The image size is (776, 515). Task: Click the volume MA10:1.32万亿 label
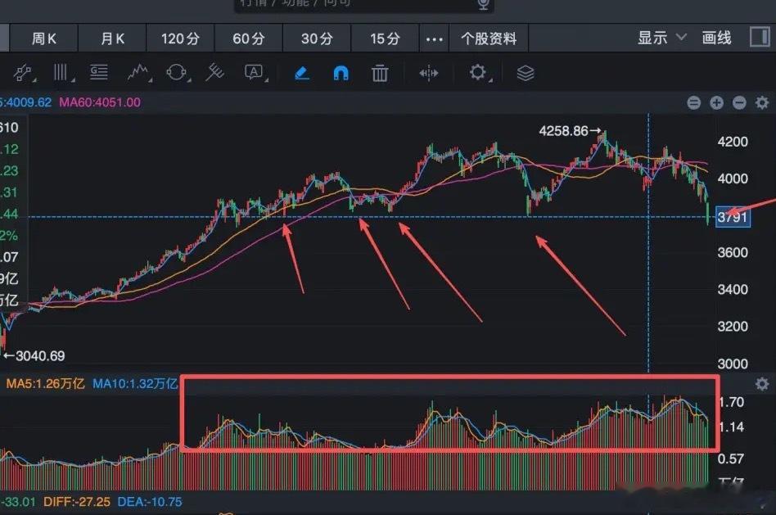134,384
